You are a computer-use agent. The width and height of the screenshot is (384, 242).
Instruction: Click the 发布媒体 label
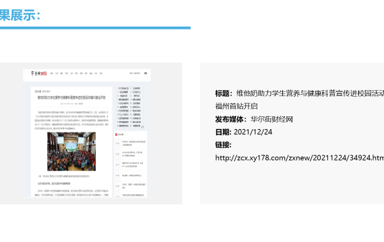230,119
